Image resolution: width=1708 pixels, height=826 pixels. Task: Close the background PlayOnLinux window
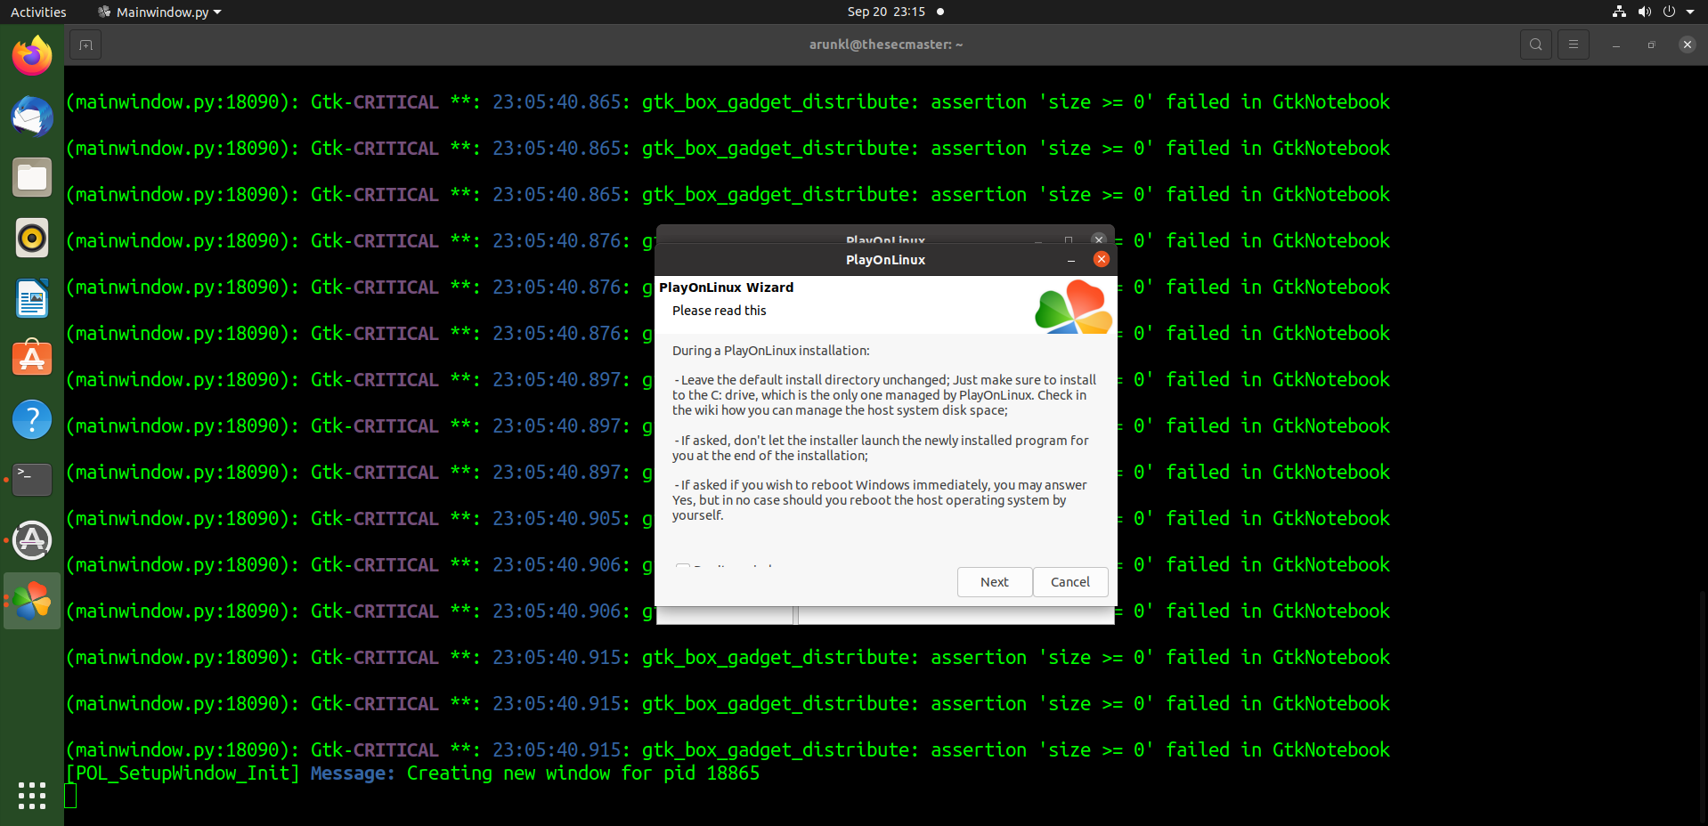click(x=1099, y=239)
